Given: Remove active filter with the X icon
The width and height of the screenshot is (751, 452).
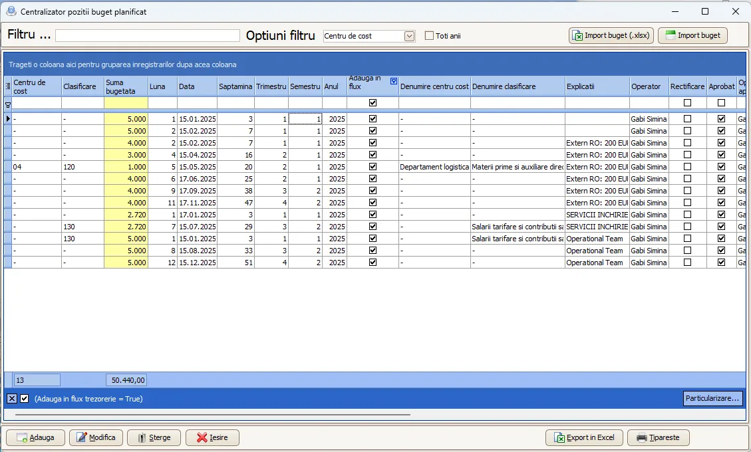Looking at the screenshot, I should (x=12, y=398).
